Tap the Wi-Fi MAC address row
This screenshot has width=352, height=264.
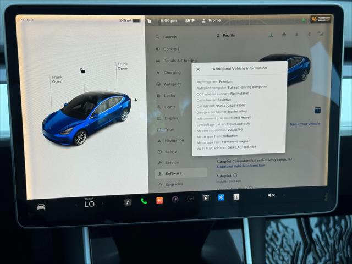(x=226, y=148)
